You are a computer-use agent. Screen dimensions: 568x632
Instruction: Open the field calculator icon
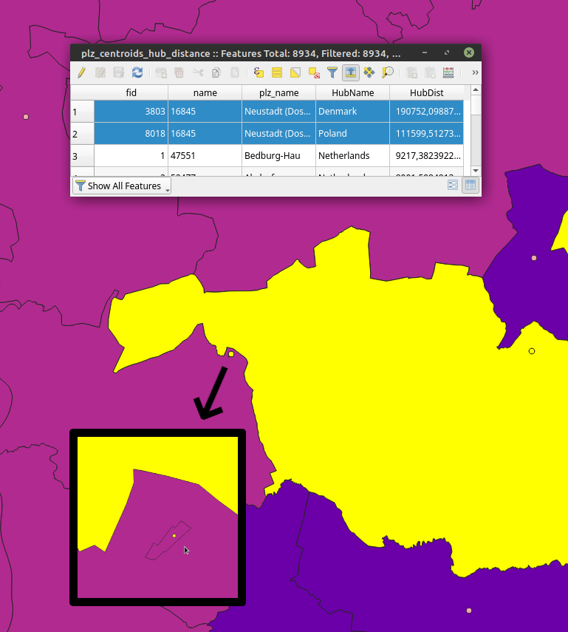(x=448, y=72)
